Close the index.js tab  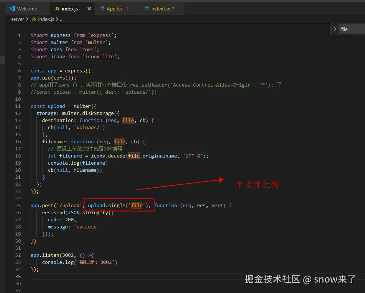pyautogui.click(x=89, y=9)
